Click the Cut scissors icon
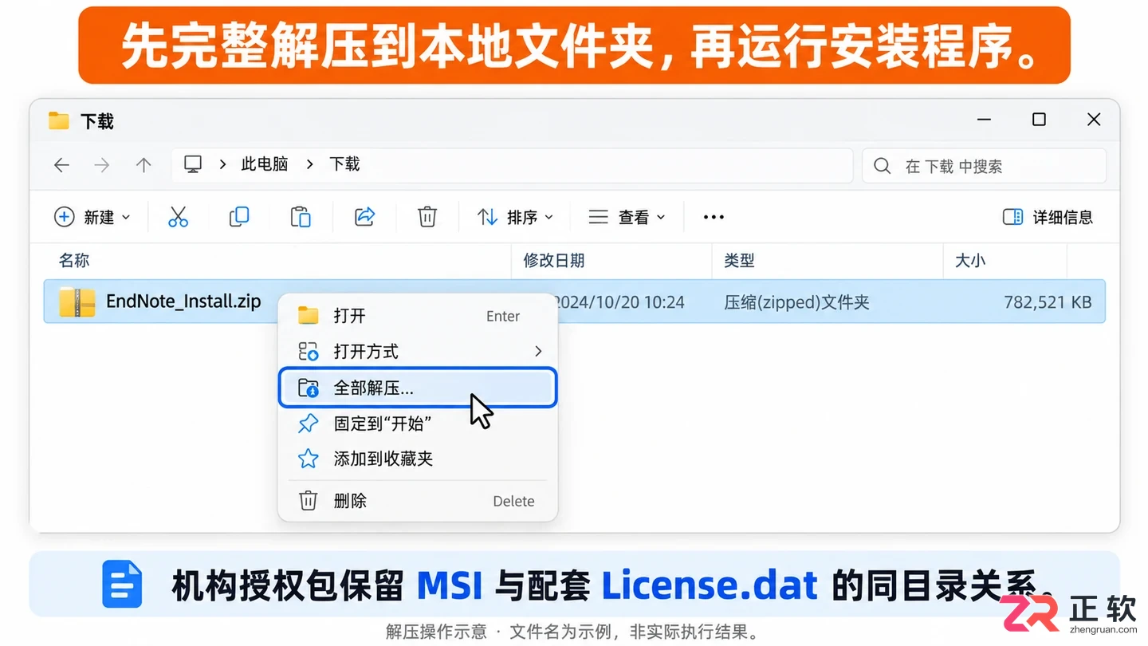Image resolution: width=1148 pixels, height=646 pixels. click(178, 217)
